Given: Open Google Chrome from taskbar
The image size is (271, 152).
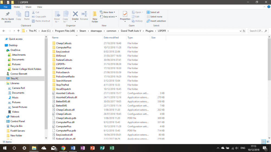Looking at the screenshot, I should coord(63,148).
